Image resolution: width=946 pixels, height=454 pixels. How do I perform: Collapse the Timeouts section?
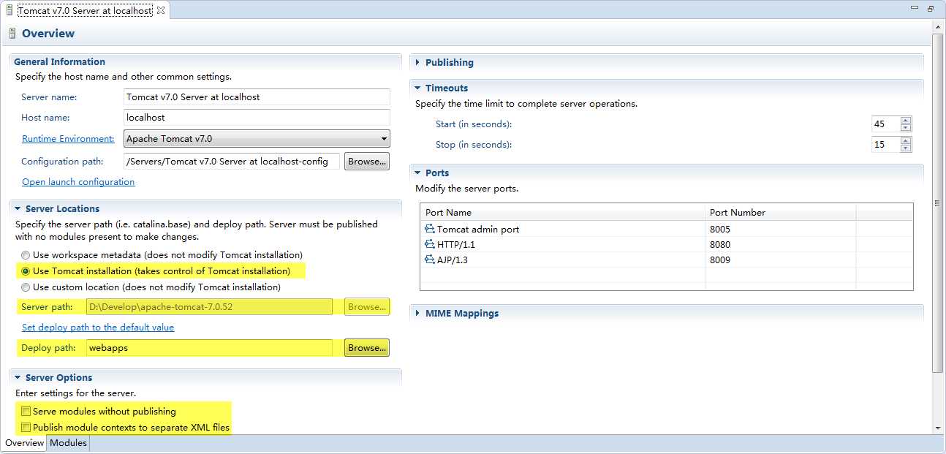[417, 88]
